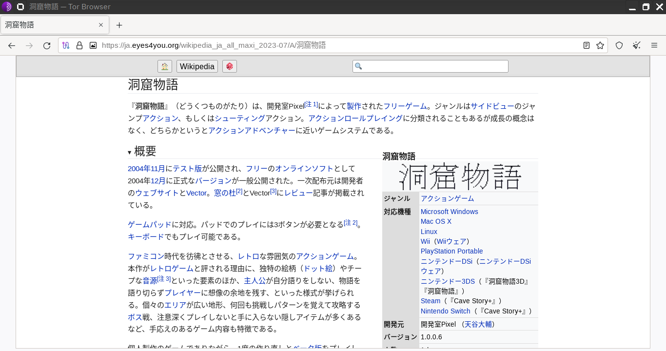666x351 pixels.
Task: Focus the Kiwix search box
Action: click(431, 66)
